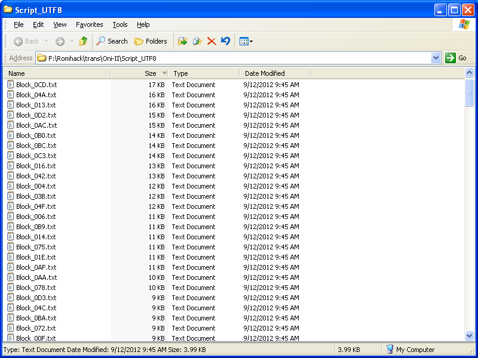Click the Up folder toolbar icon
Image resolution: width=478 pixels, height=358 pixels.
83,41
